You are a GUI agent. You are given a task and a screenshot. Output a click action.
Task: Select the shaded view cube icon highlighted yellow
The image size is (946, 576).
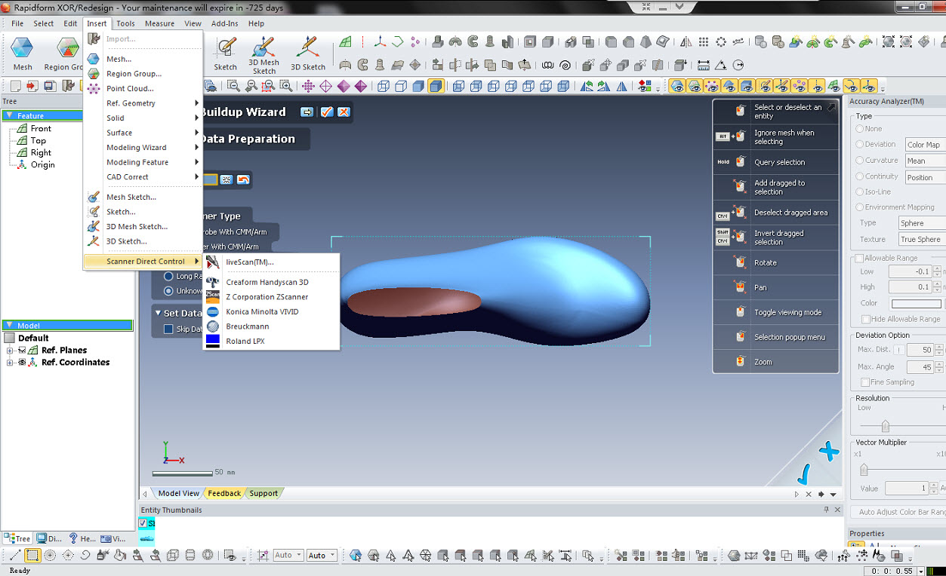(436, 87)
